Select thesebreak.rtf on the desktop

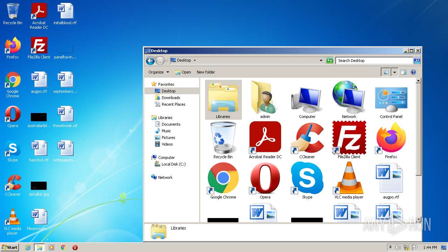pos(65,117)
